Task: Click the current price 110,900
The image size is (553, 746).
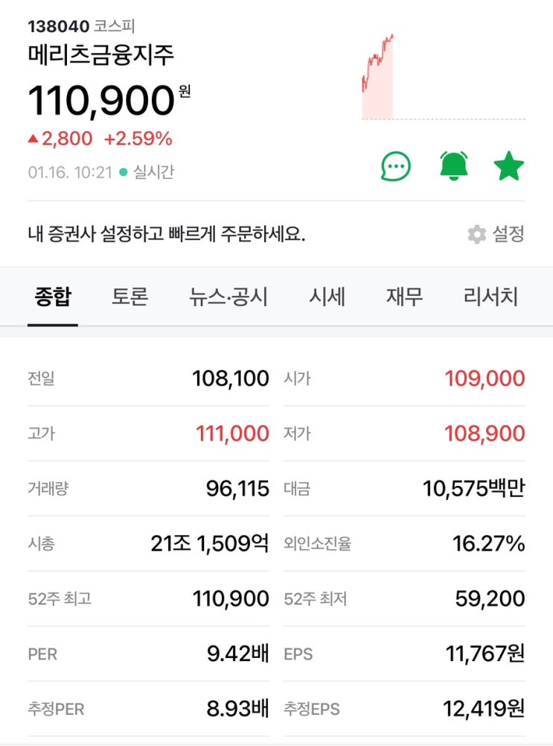Action: pos(101,101)
